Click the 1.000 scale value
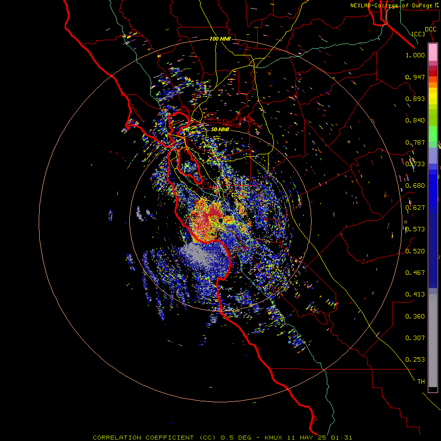 coord(415,55)
